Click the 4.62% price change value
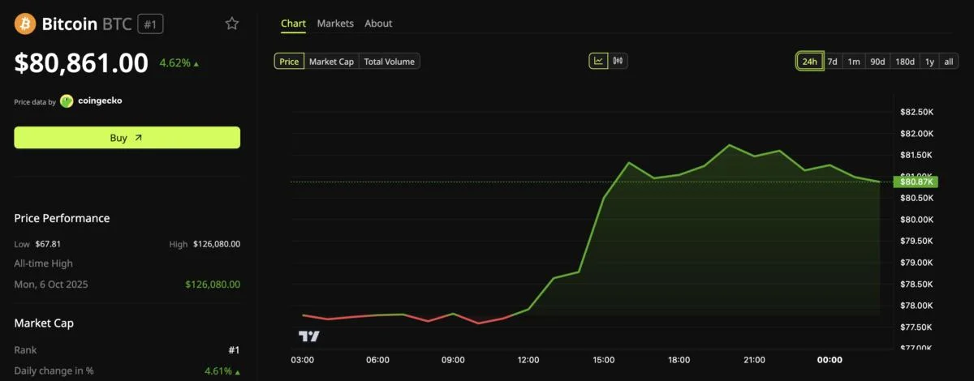Screen dimensions: 974x381 tap(175, 63)
